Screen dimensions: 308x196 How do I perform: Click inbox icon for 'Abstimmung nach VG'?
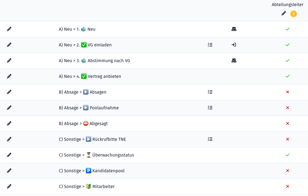click(x=234, y=60)
